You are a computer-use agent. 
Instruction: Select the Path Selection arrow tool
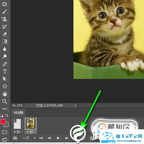pyautogui.click(x=4, y=79)
